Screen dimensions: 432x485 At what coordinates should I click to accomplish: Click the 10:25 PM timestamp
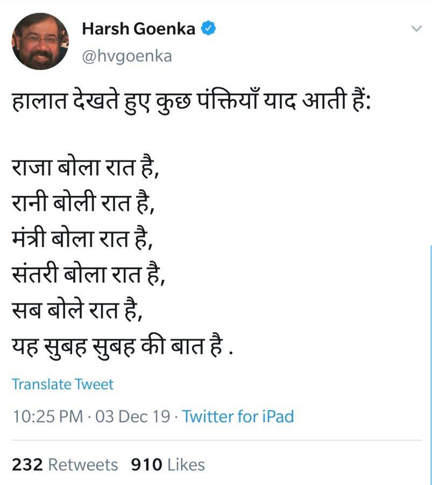[x=47, y=417]
